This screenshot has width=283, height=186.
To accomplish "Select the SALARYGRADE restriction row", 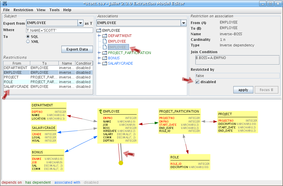I will point(48,87).
